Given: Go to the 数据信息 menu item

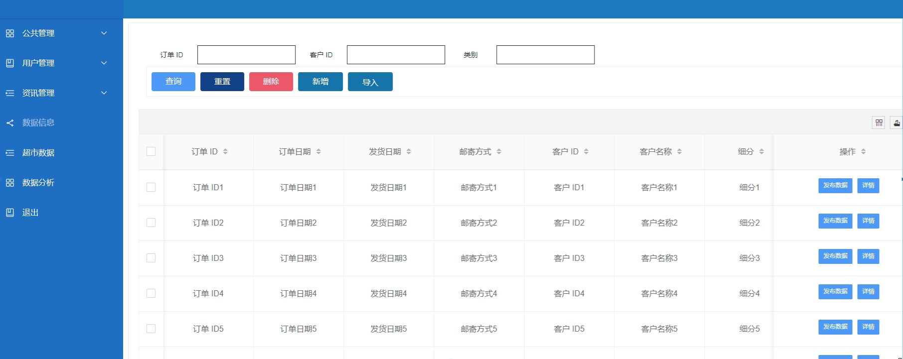Looking at the screenshot, I should 61,123.
